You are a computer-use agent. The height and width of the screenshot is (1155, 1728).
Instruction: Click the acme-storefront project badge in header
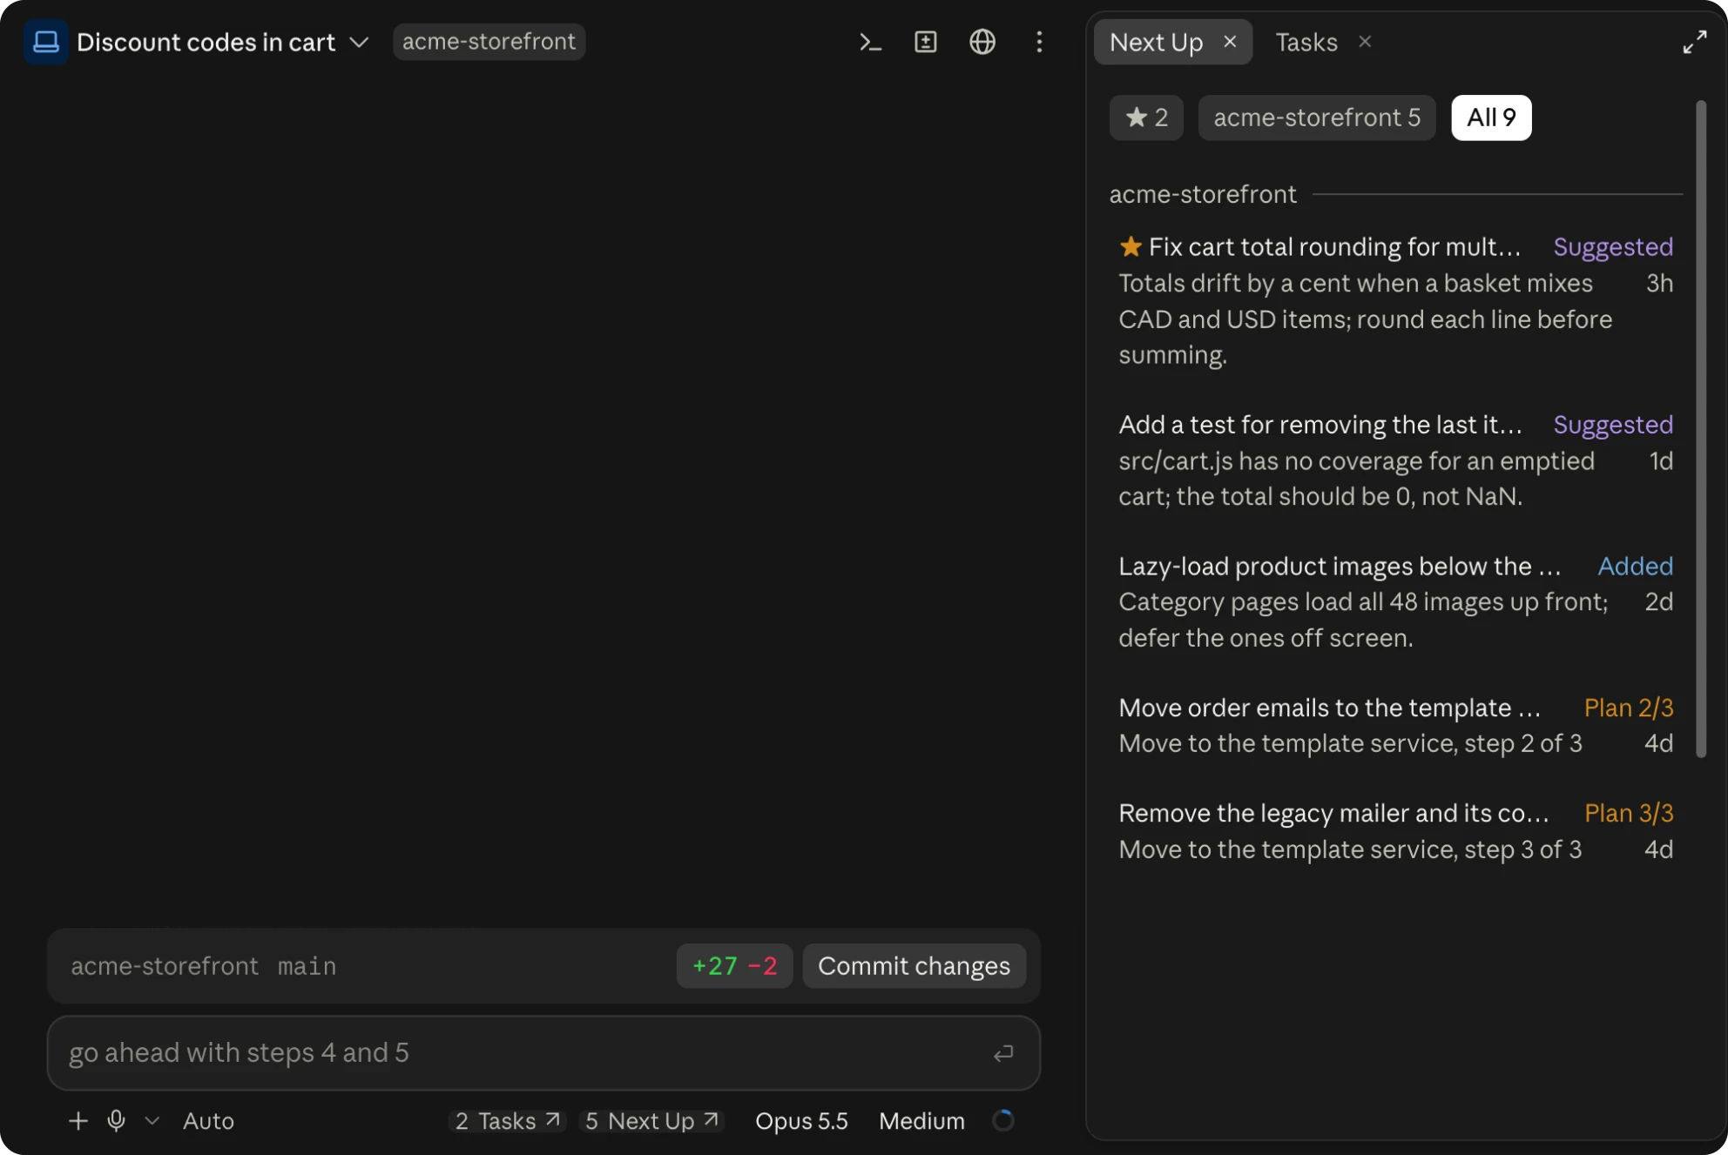[489, 42]
